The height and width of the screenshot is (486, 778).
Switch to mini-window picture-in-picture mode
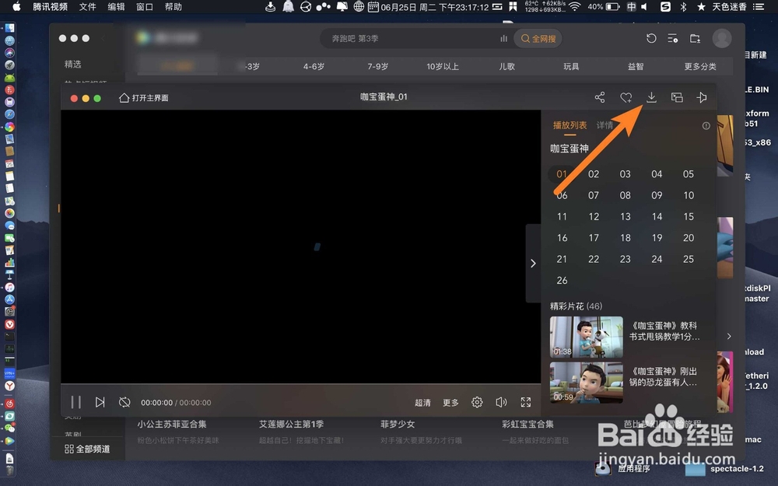tap(677, 97)
